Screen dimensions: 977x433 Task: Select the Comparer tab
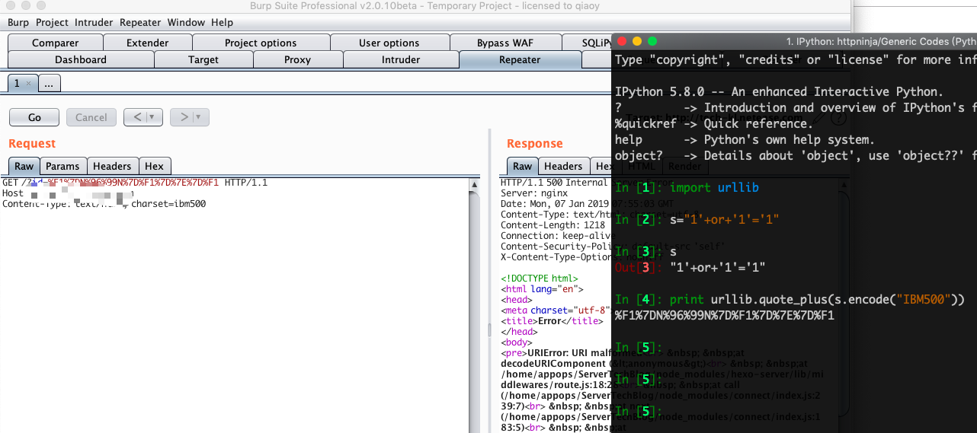pyautogui.click(x=55, y=43)
